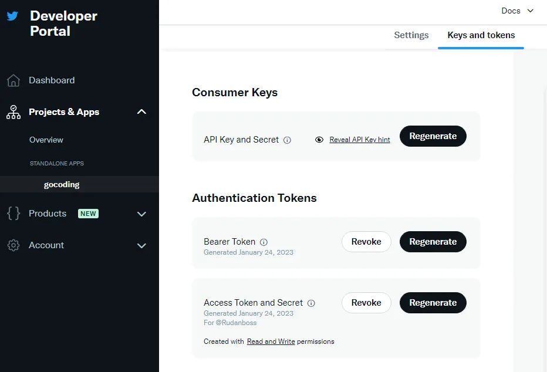Screen dimensions: 547x372
Task: Select the Keys and tokens tab
Action: [481, 35]
